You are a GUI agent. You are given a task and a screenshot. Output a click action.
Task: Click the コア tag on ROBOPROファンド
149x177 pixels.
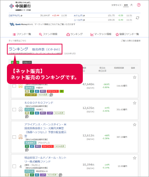[50, 113]
